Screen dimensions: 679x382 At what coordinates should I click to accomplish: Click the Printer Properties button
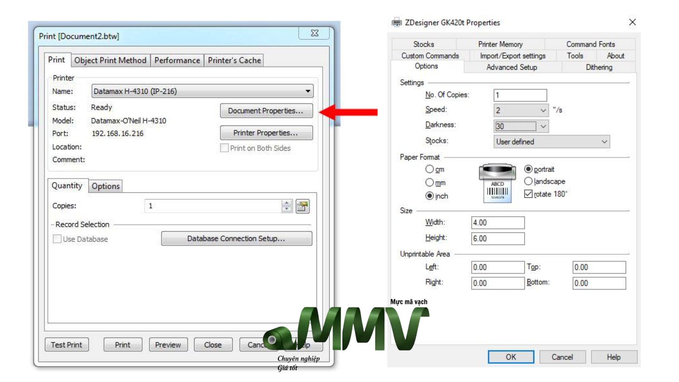click(266, 133)
